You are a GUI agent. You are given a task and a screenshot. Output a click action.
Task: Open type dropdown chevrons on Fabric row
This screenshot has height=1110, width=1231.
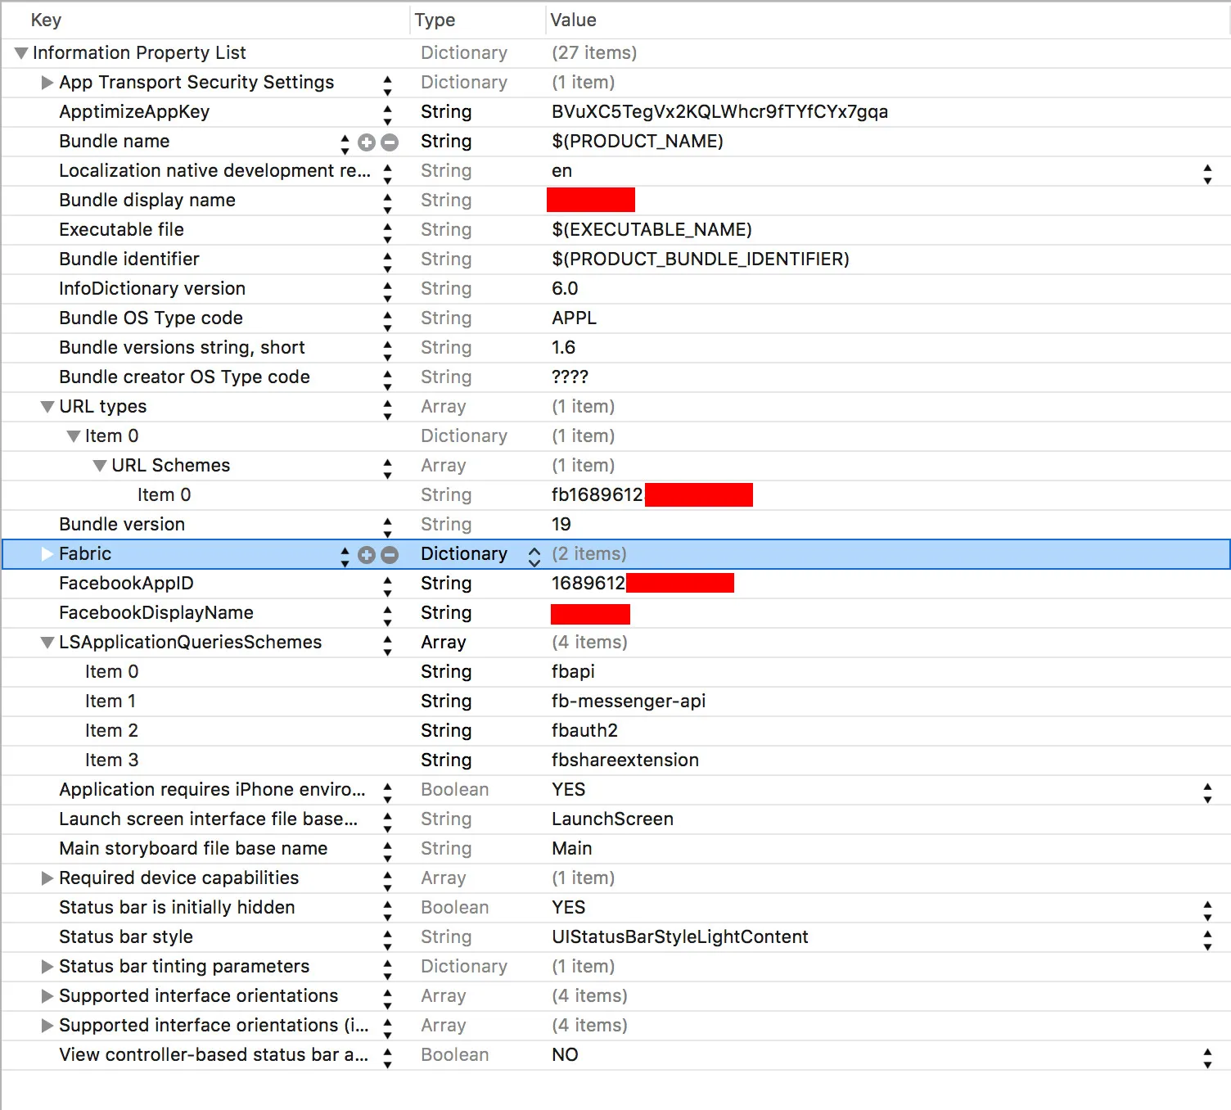534,557
